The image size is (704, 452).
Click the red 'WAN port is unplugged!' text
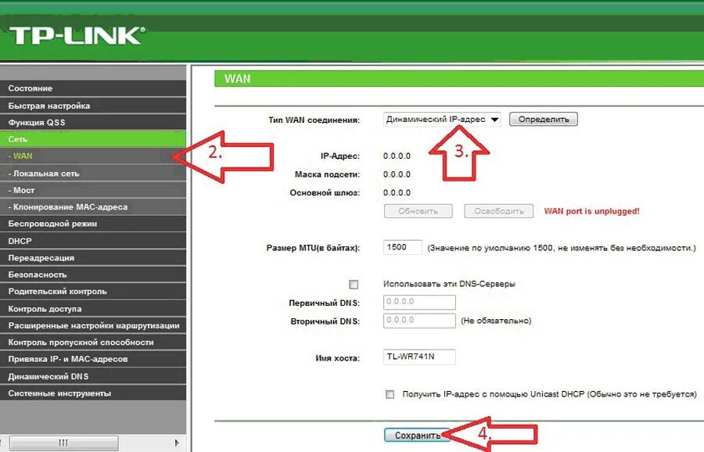tap(592, 211)
